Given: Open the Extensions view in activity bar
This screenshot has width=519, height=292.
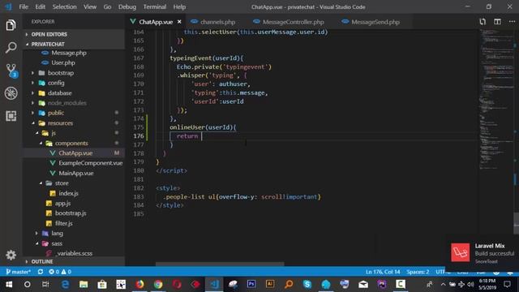Looking at the screenshot, I should tap(11, 116).
